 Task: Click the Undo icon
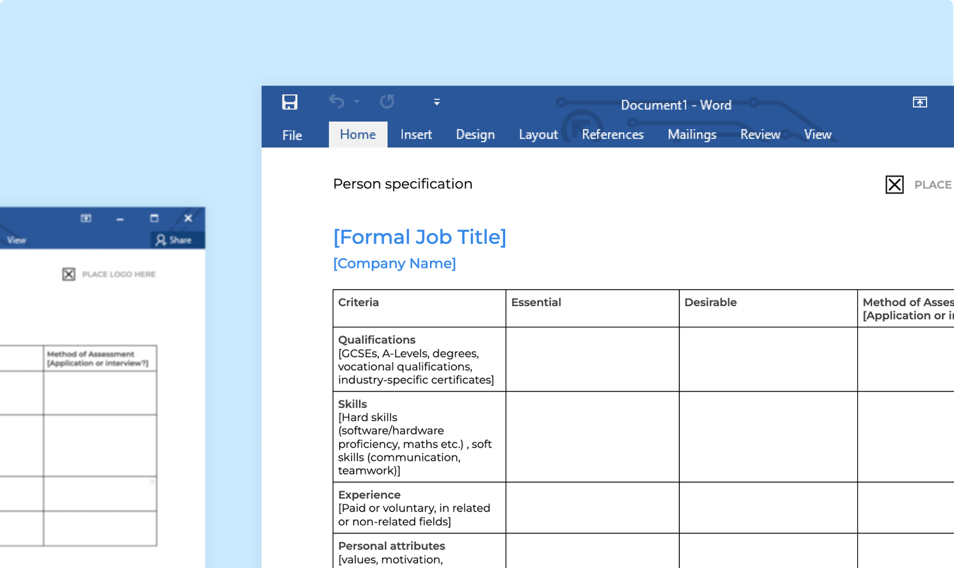point(336,102)
